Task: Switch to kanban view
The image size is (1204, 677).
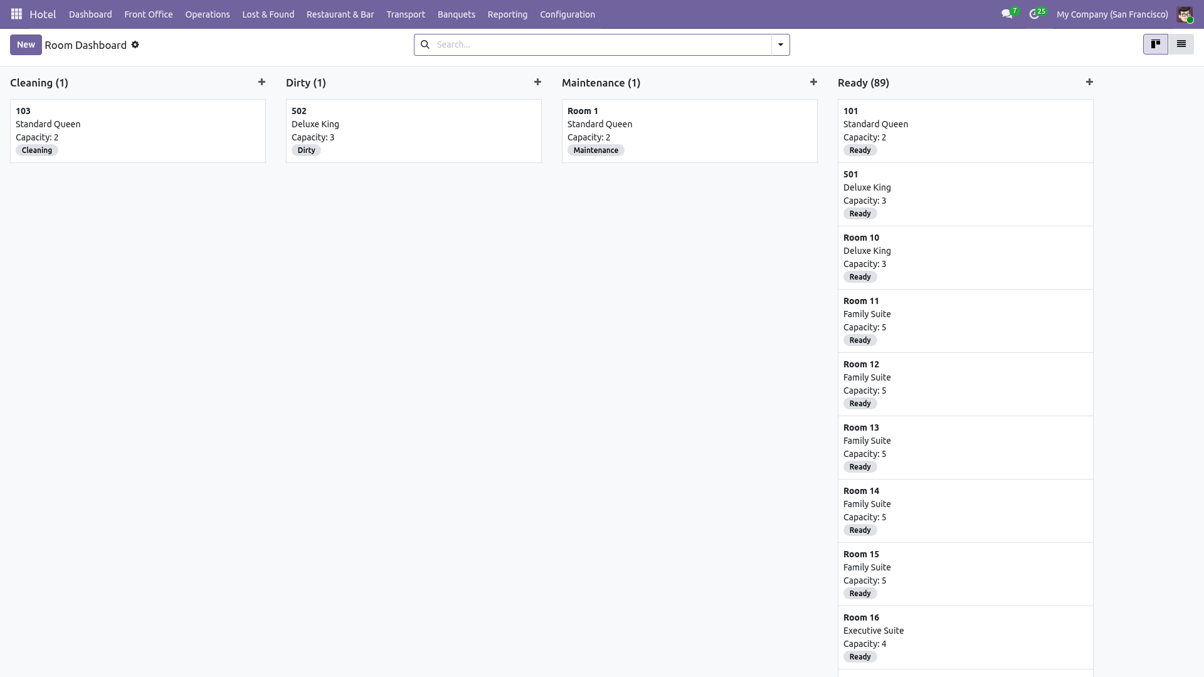Action: pos(1155,45)
